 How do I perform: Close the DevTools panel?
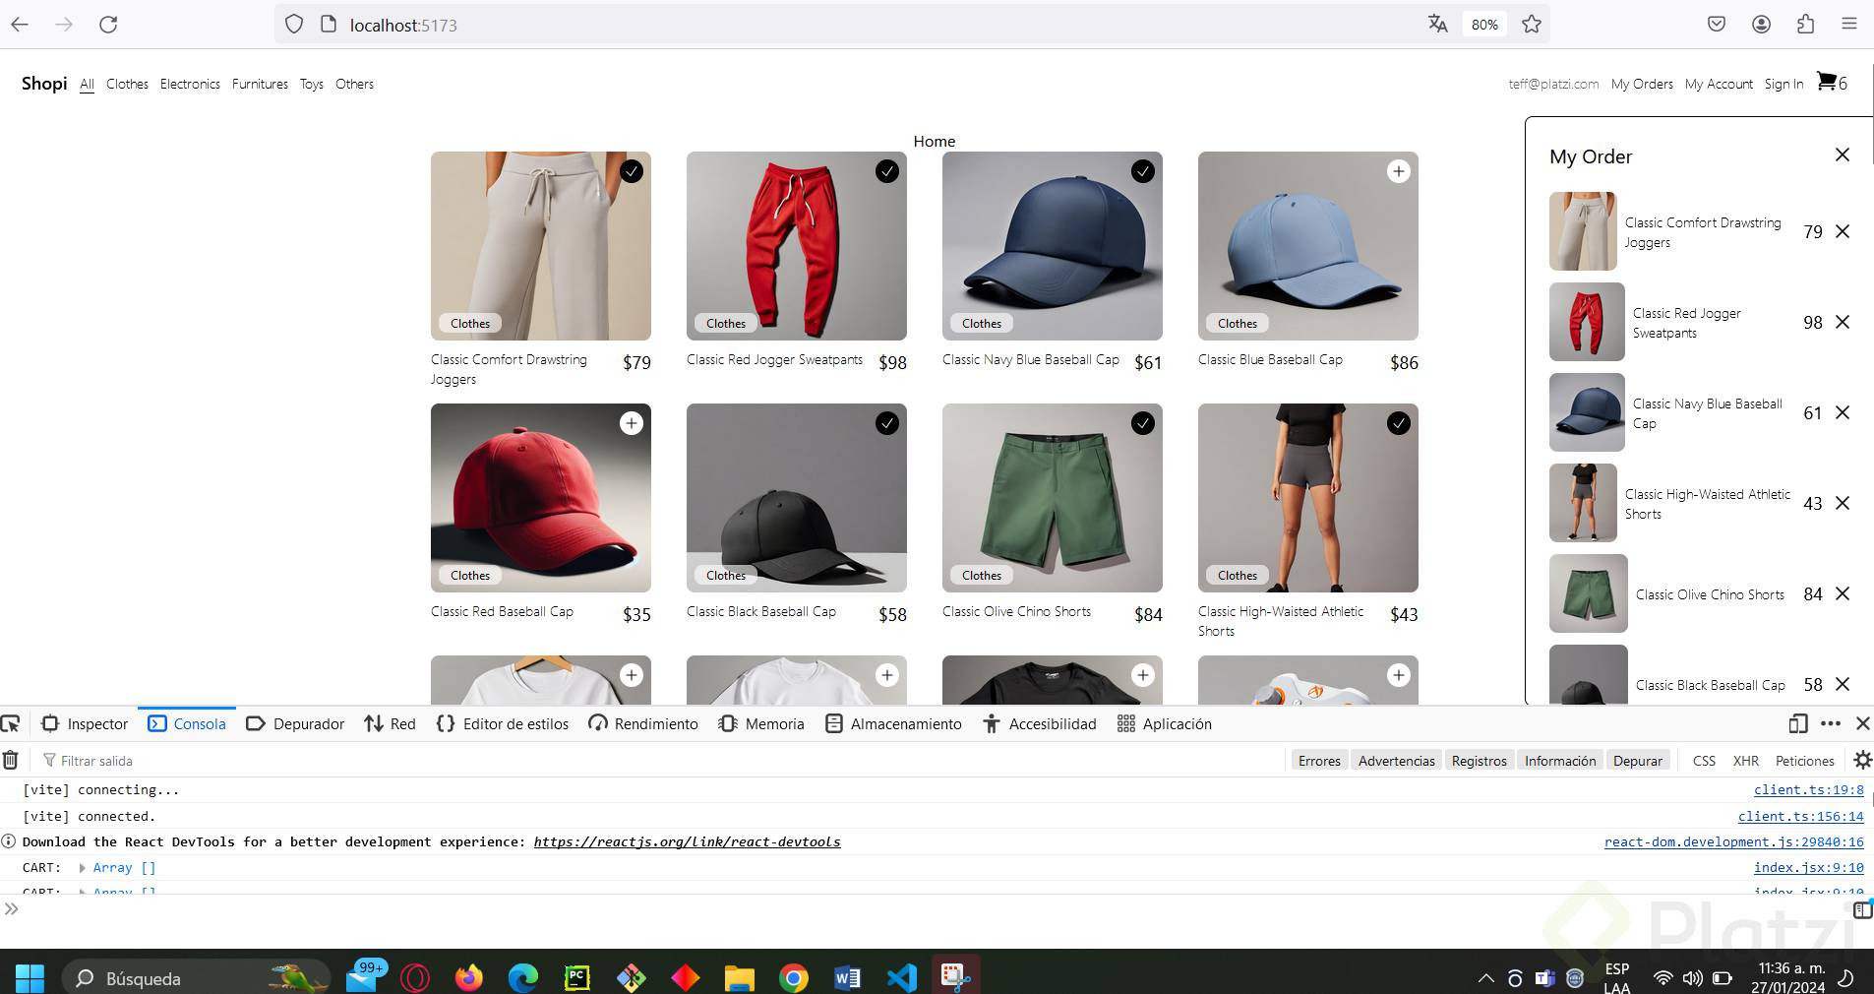[1862, 723]
